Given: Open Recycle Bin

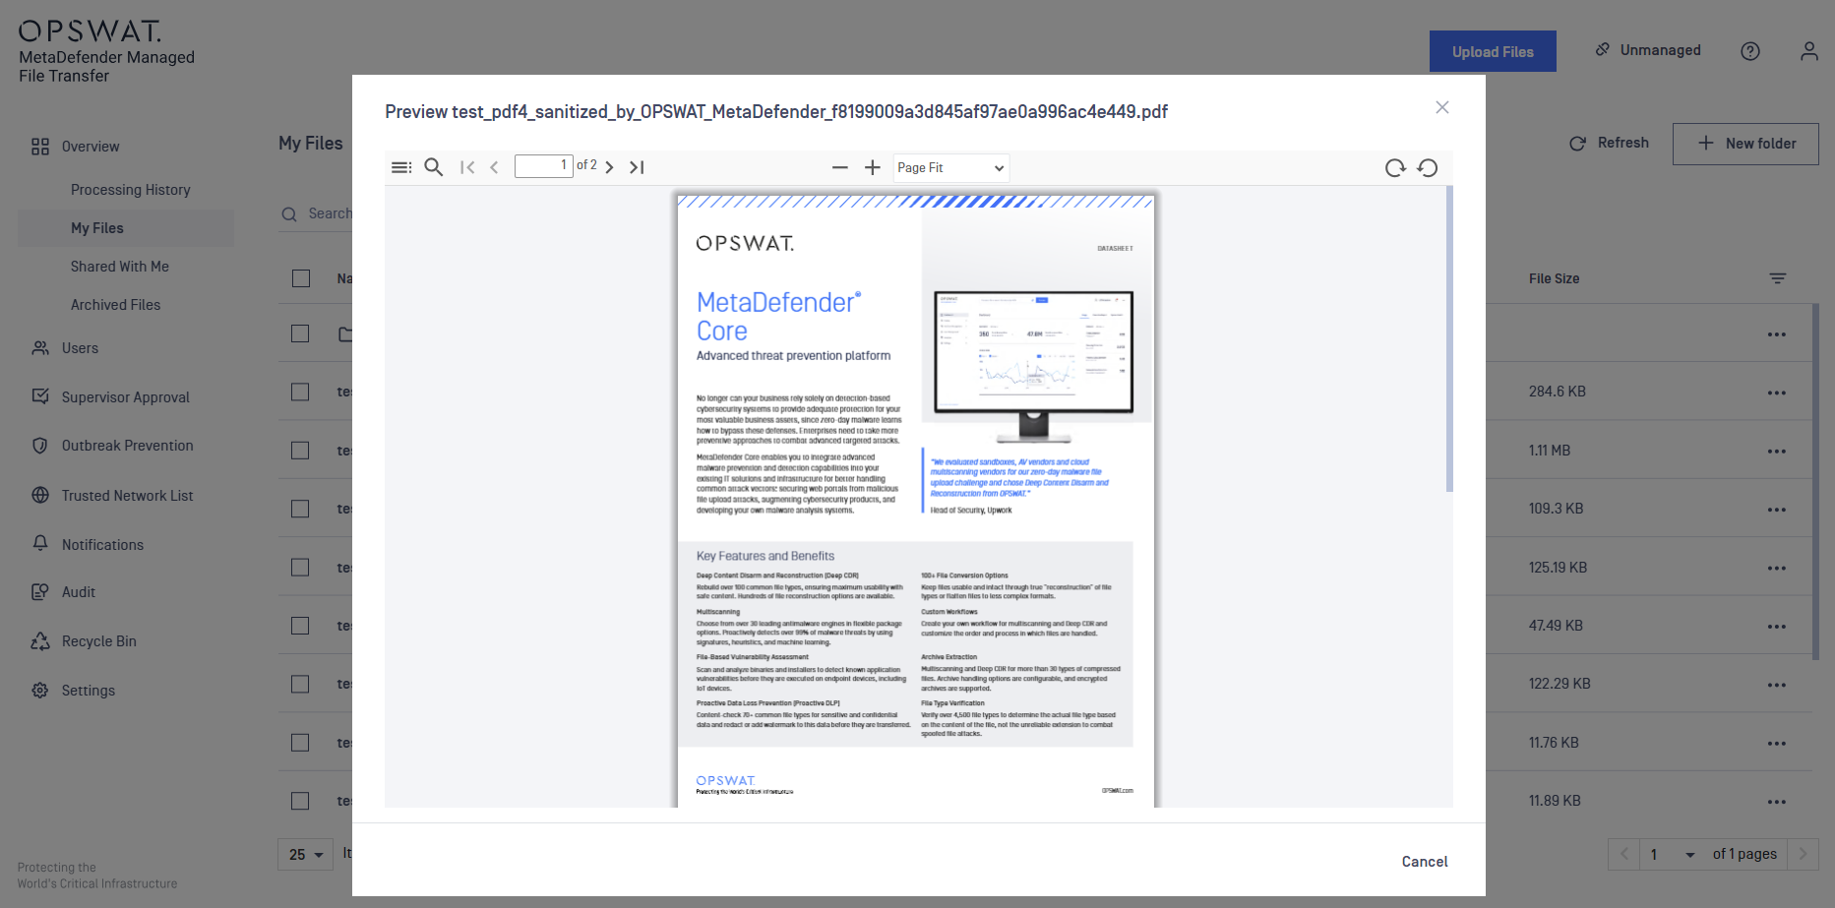Looking at the screenshot, I should [98, 641].
